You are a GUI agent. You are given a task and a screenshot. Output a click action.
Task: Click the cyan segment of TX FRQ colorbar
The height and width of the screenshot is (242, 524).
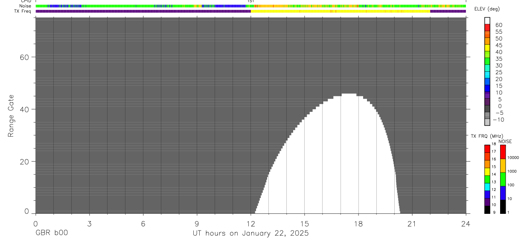[487, 187]
